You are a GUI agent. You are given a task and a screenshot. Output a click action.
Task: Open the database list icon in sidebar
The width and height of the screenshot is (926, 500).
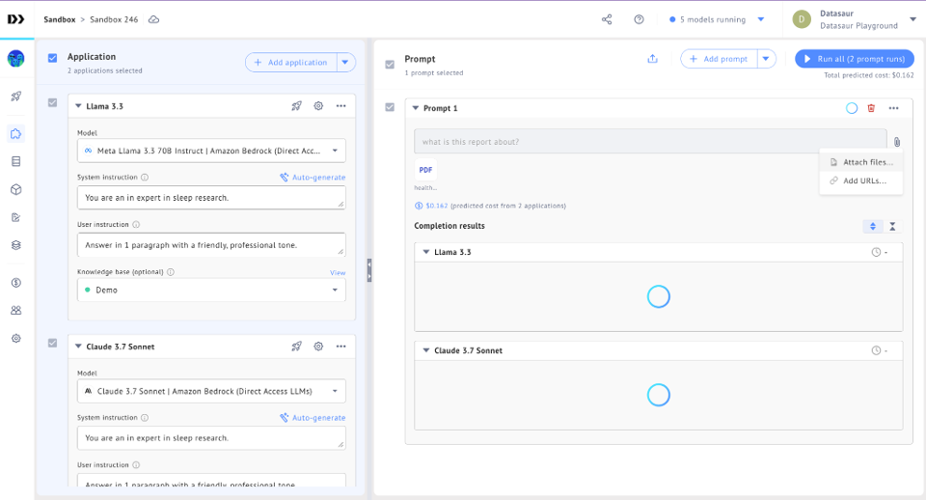click(x=16, y=161)
